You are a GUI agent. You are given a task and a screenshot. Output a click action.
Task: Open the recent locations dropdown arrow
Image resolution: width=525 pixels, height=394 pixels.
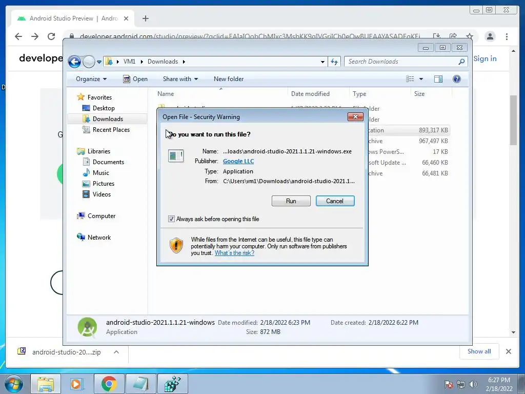[x=99, y=62]
